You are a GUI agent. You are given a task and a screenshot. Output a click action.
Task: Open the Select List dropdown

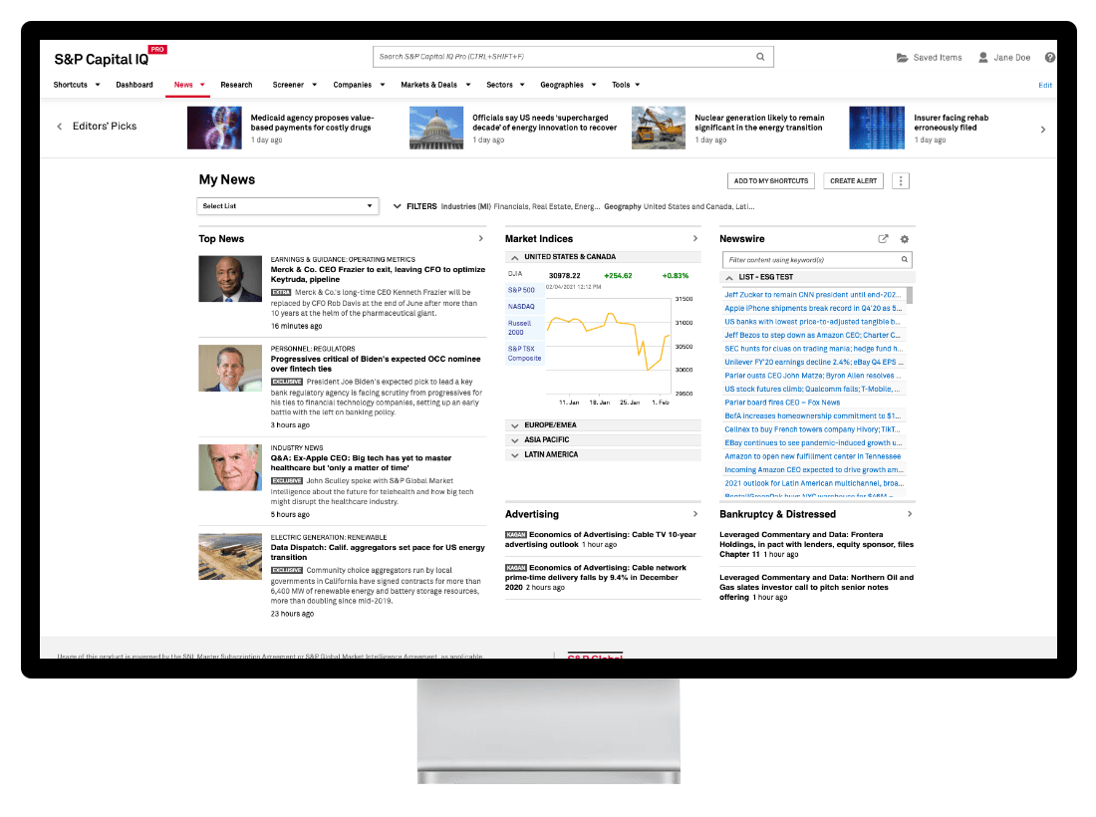(288, 206)
